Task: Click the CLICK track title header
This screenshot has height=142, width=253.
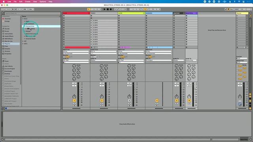Action: coord(76,13)
